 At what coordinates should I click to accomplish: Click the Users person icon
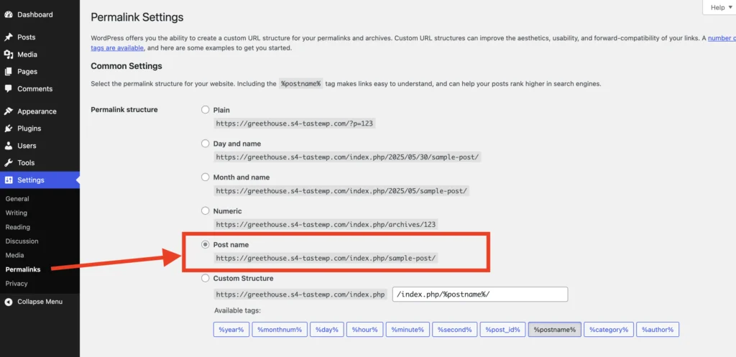(x=9, y=145)
